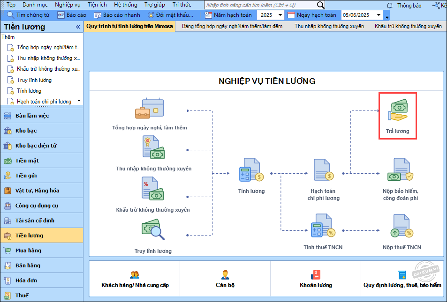Screen dimensions: 447x302
Task: Open the Mua hàng module
Action: pos(42,250)
